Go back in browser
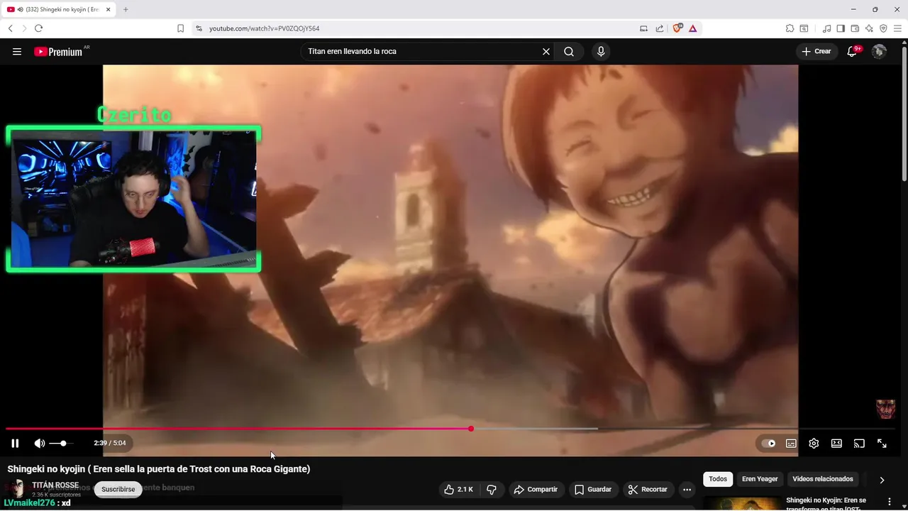Screen dimensions: 908x511 click(x=10, y=28)
